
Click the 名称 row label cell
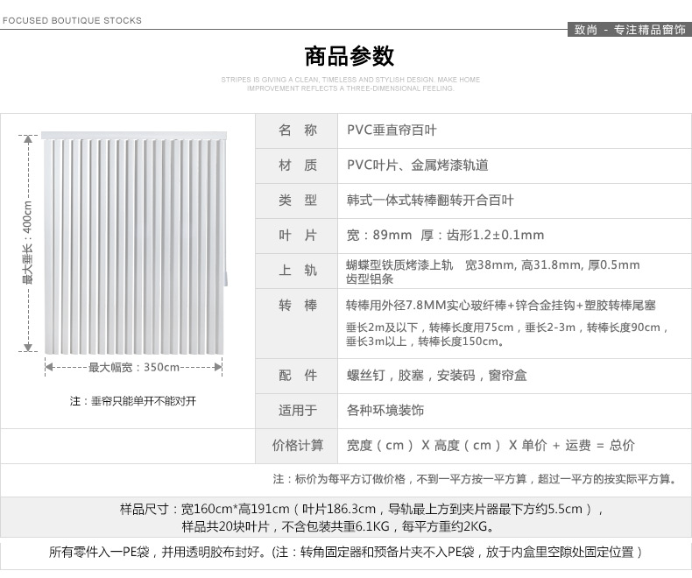pyautogui.click(x=297, y=130)
